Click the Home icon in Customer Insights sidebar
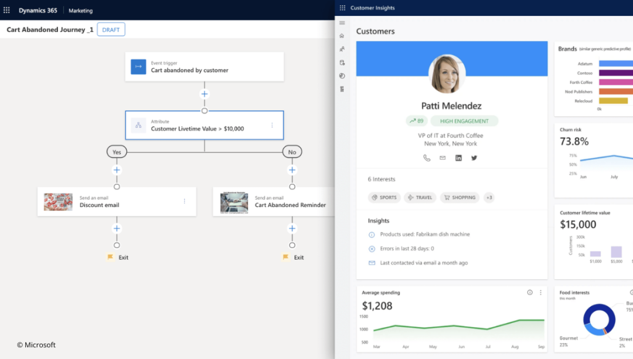The width and height of the screenshot is (633, 359). pos(342,36)
